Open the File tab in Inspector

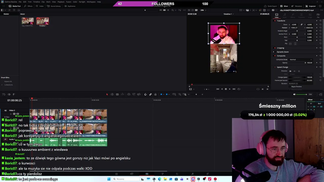tap(318, 16)
